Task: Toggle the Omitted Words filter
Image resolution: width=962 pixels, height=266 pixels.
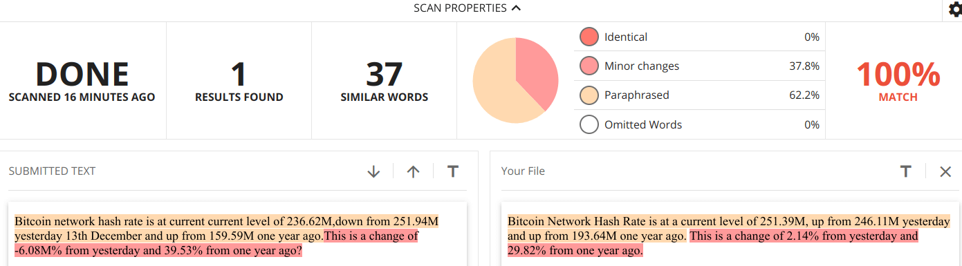Action: click(x=589, y=125)
